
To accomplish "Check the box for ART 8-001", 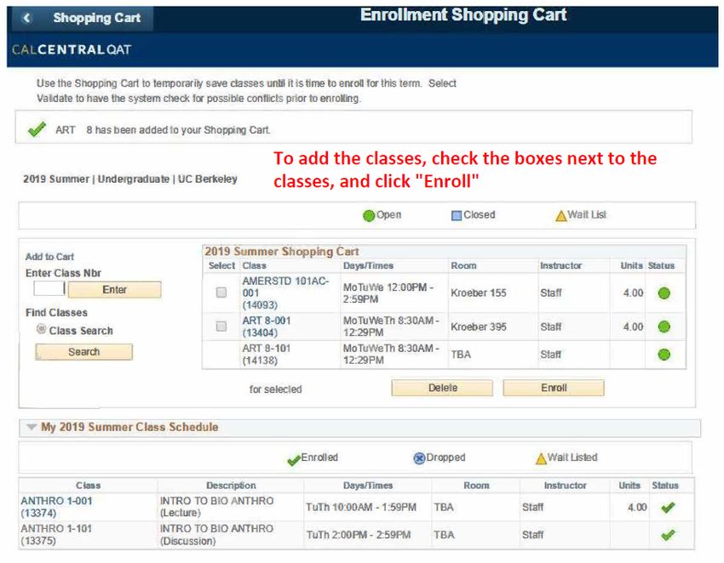I will (221, 326).
